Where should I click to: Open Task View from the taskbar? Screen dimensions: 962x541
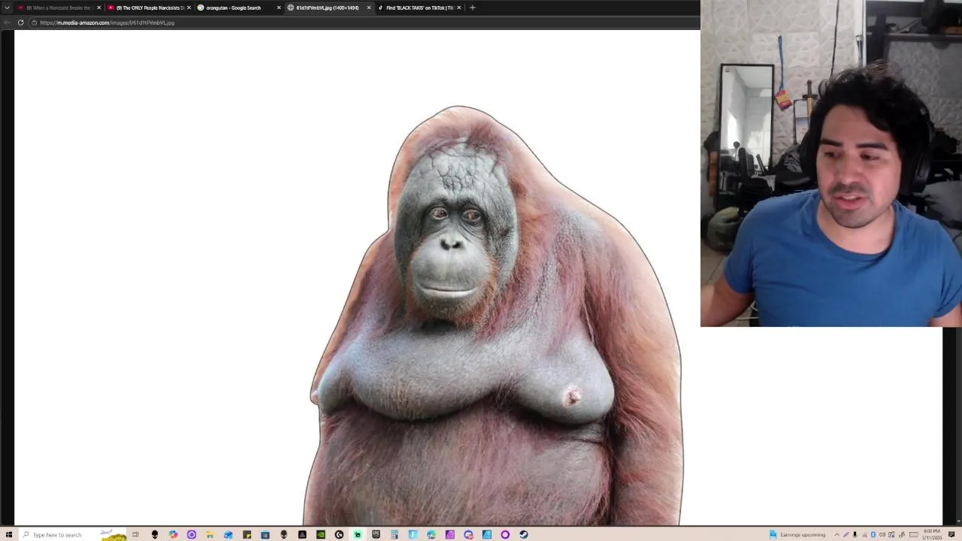(135, 534)
